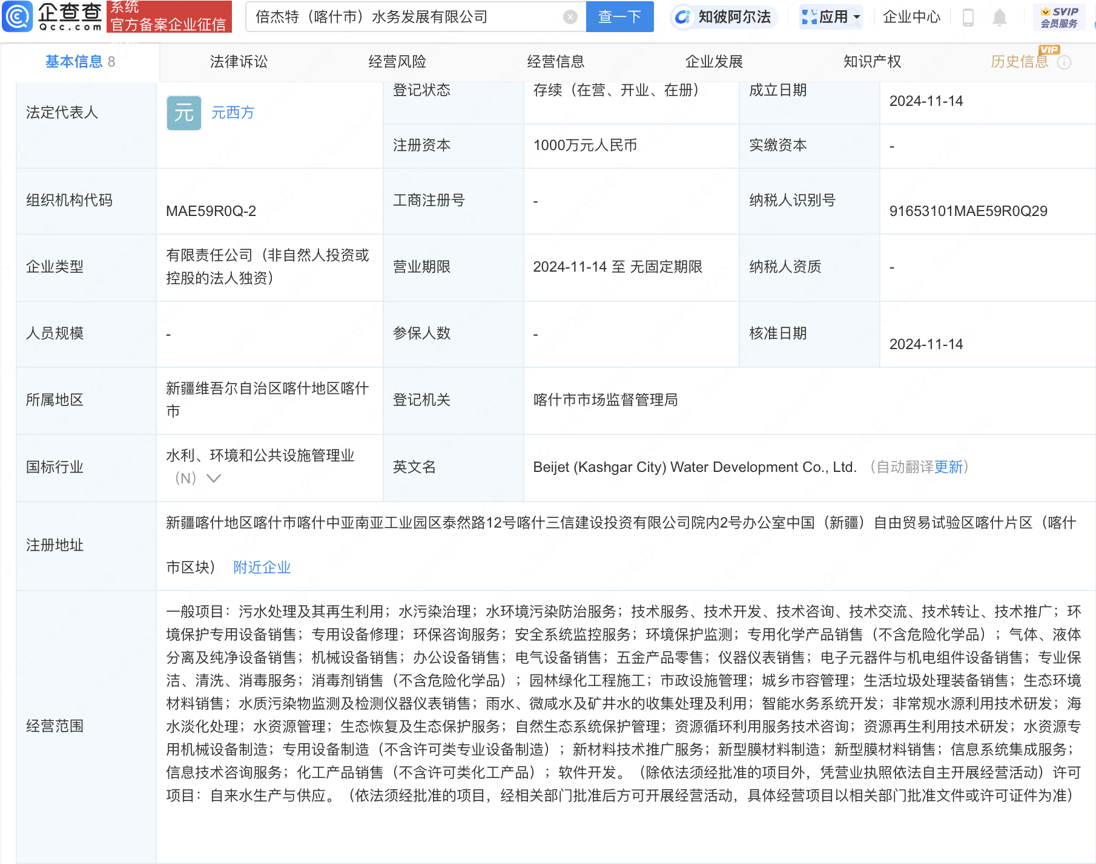Open the 知识产权 tab
Viewport: 1096px width, 864px height.
872,61
